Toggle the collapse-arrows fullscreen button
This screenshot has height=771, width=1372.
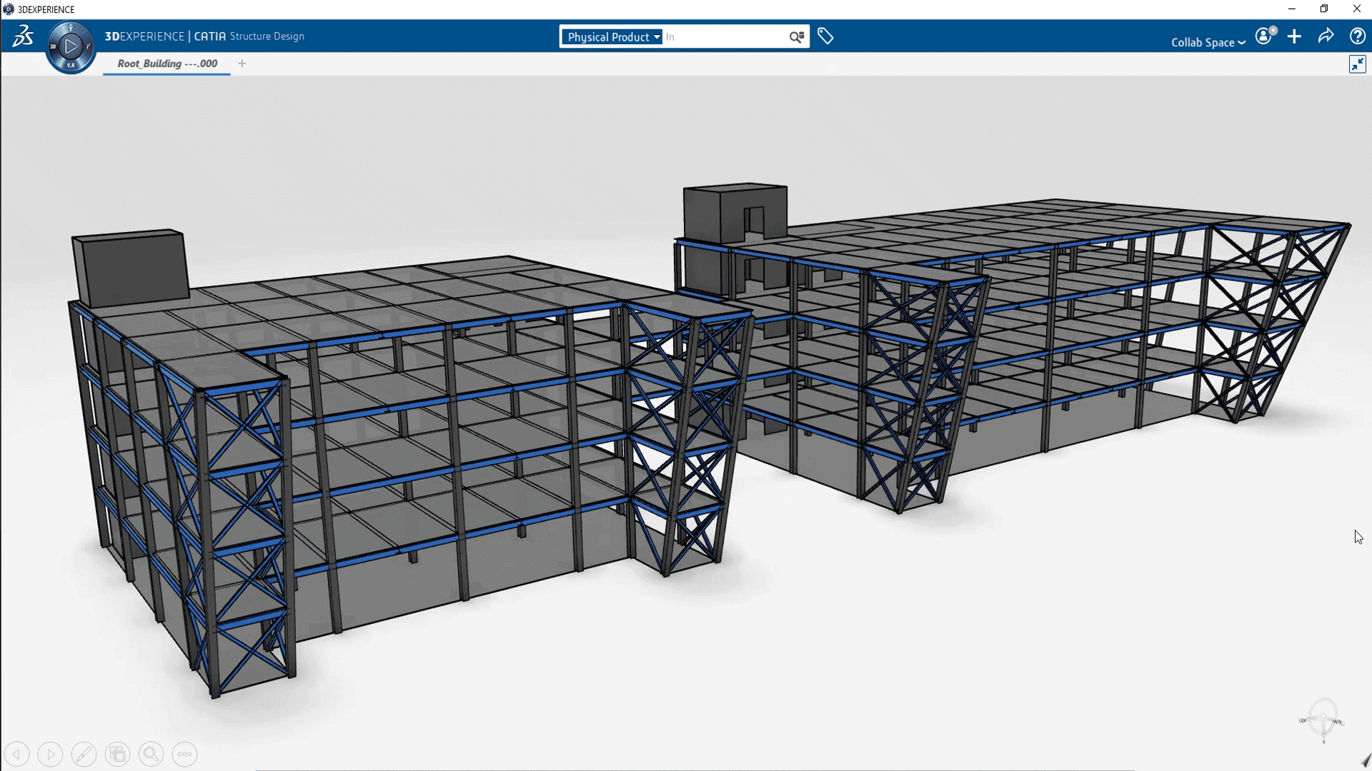1357,64
